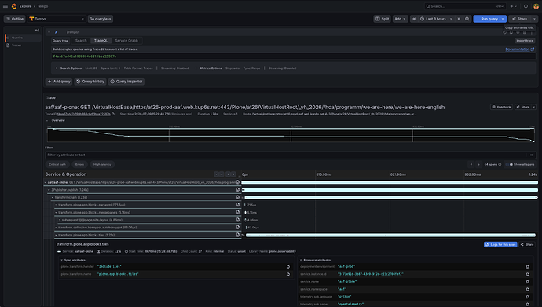Select the Service Graph tab
Image resolution: width=542 pixels, height=307 pixels.
pyautogui.click(x=126, y=41)
